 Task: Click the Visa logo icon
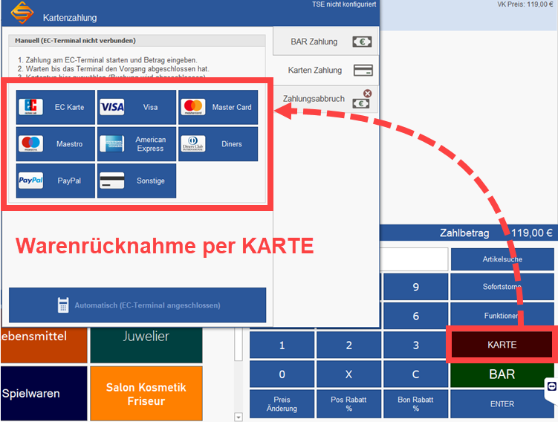click(x=112, y=107)
